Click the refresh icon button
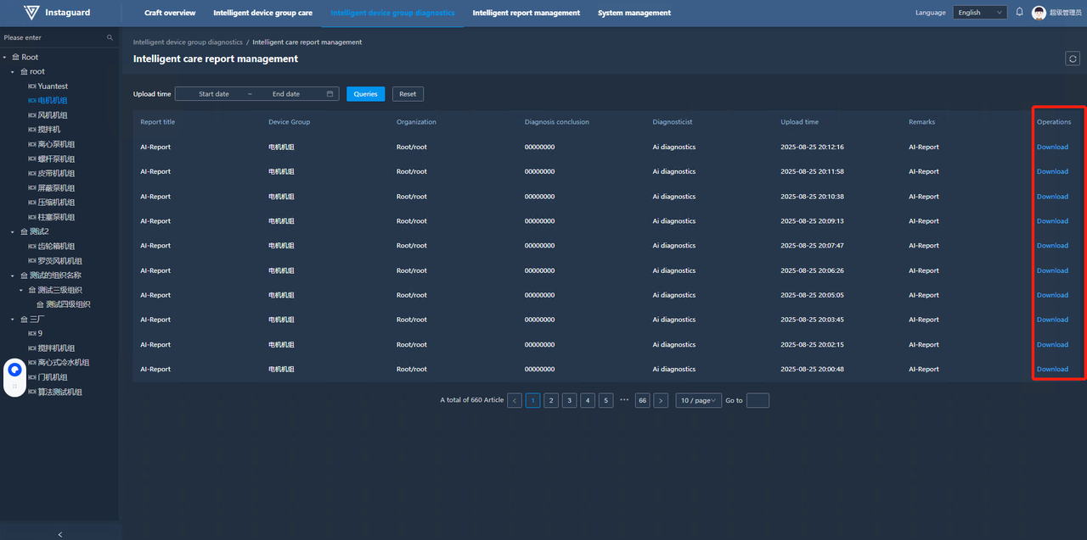The image size is (1087, 540). point(1073,58)
